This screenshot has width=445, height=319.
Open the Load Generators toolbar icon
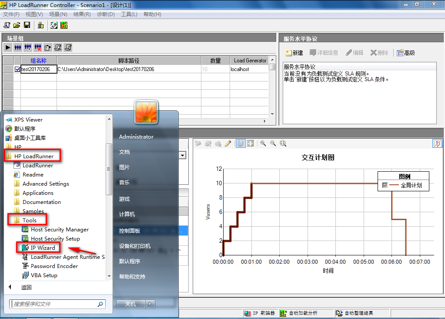(40, 25)
